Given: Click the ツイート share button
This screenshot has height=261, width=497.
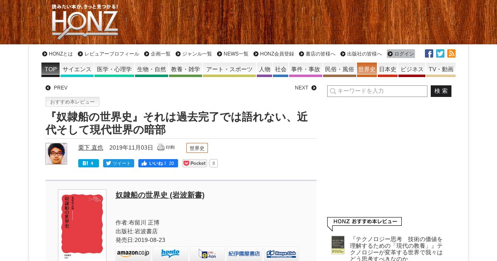Looking at the screenshot, I should (118, 163).
